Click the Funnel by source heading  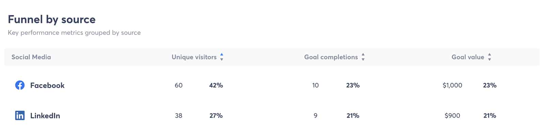[52, 19]
